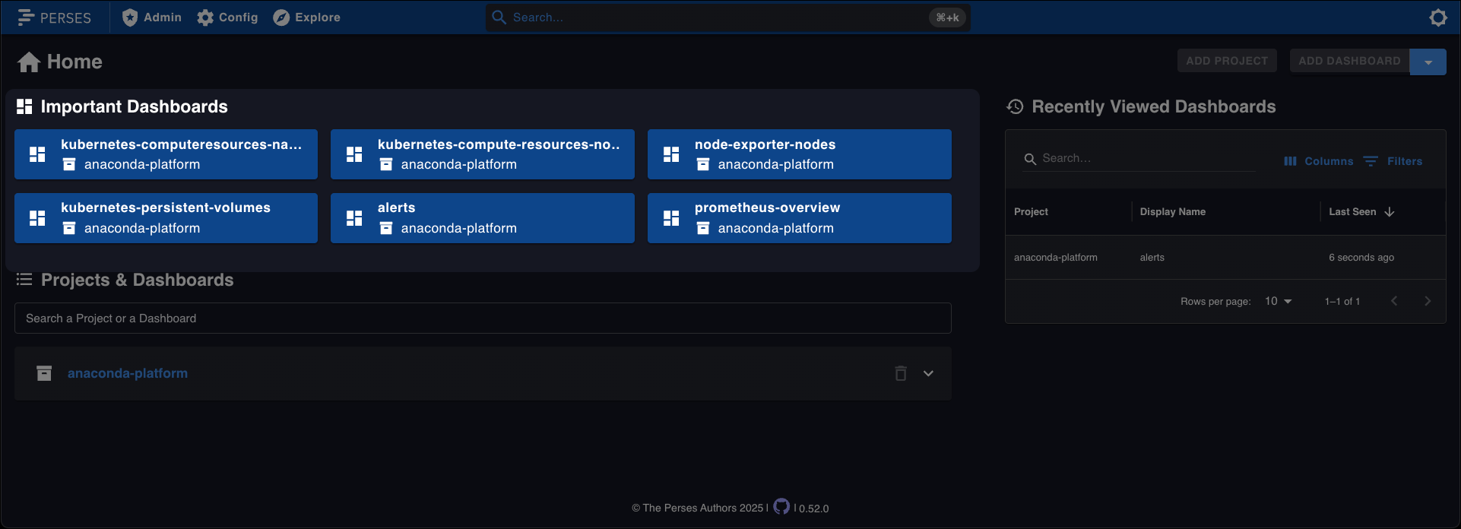Open node-exporter-nodes dashboard card

click(800, 154)
